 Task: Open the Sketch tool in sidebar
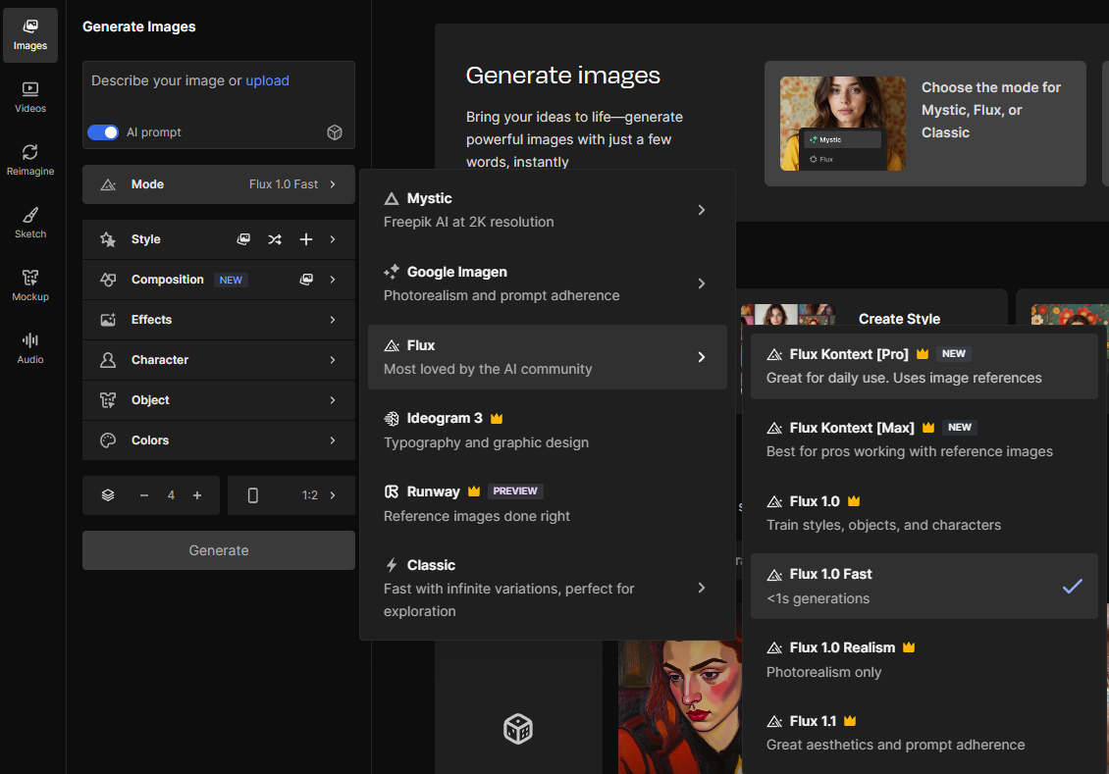(30, 224)
